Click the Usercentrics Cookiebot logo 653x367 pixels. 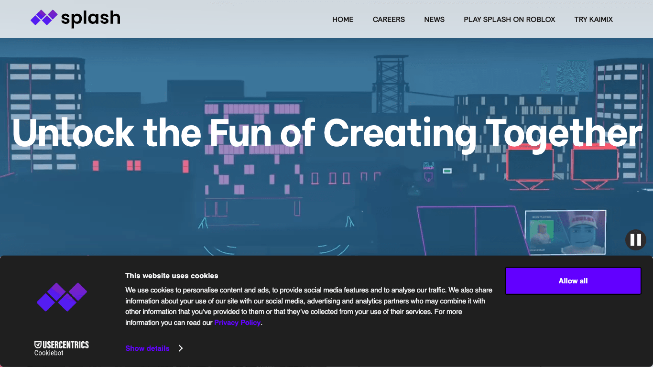[x=62, y=348]
